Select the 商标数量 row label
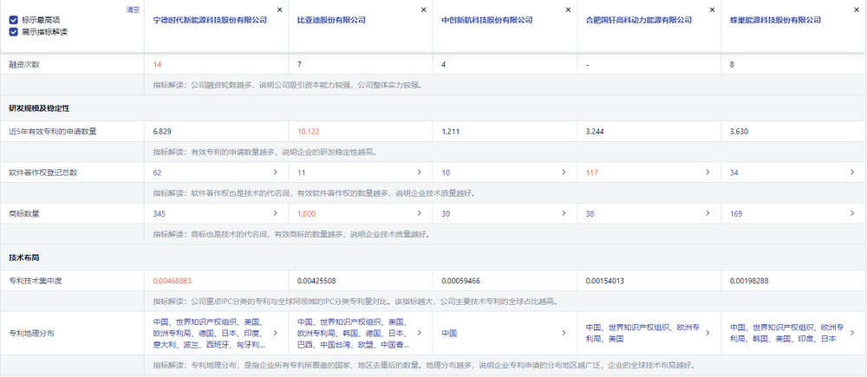This screenshot has height=377, width=867. point(24,213)
